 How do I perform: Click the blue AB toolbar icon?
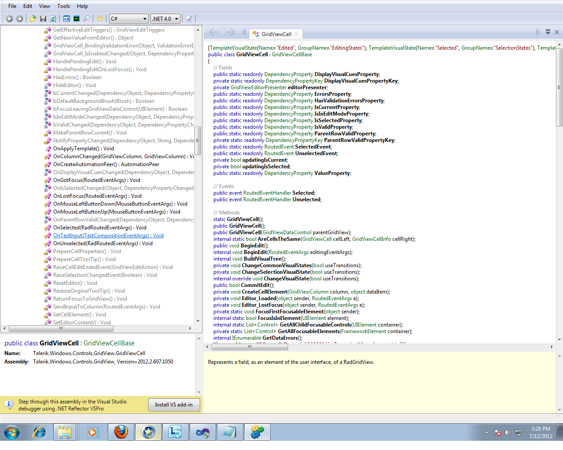pos(66,18)
